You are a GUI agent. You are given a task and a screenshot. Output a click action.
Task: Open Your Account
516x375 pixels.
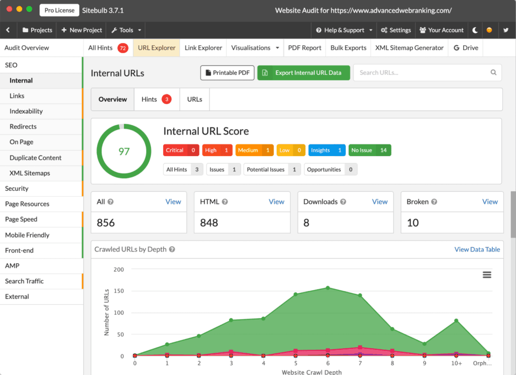441,30
